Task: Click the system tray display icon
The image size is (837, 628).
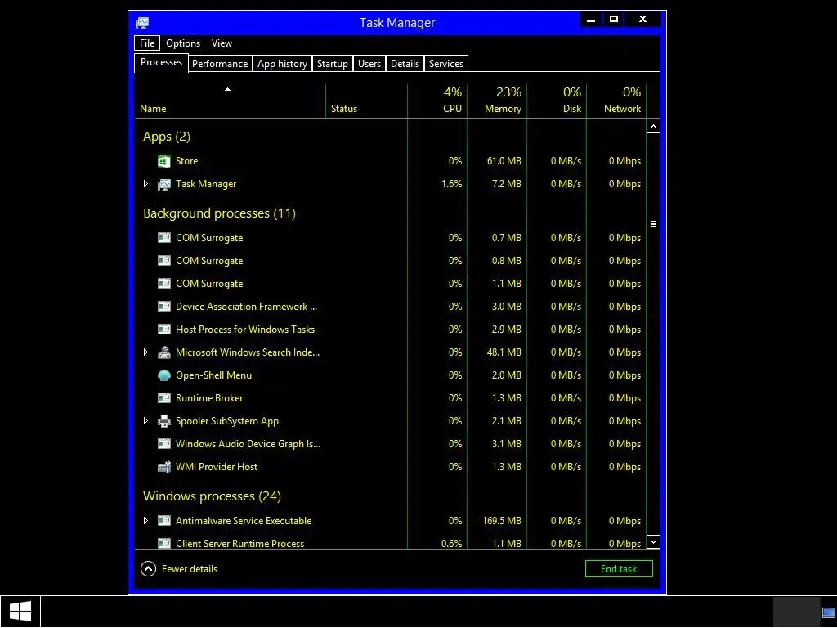Action: 829,612
